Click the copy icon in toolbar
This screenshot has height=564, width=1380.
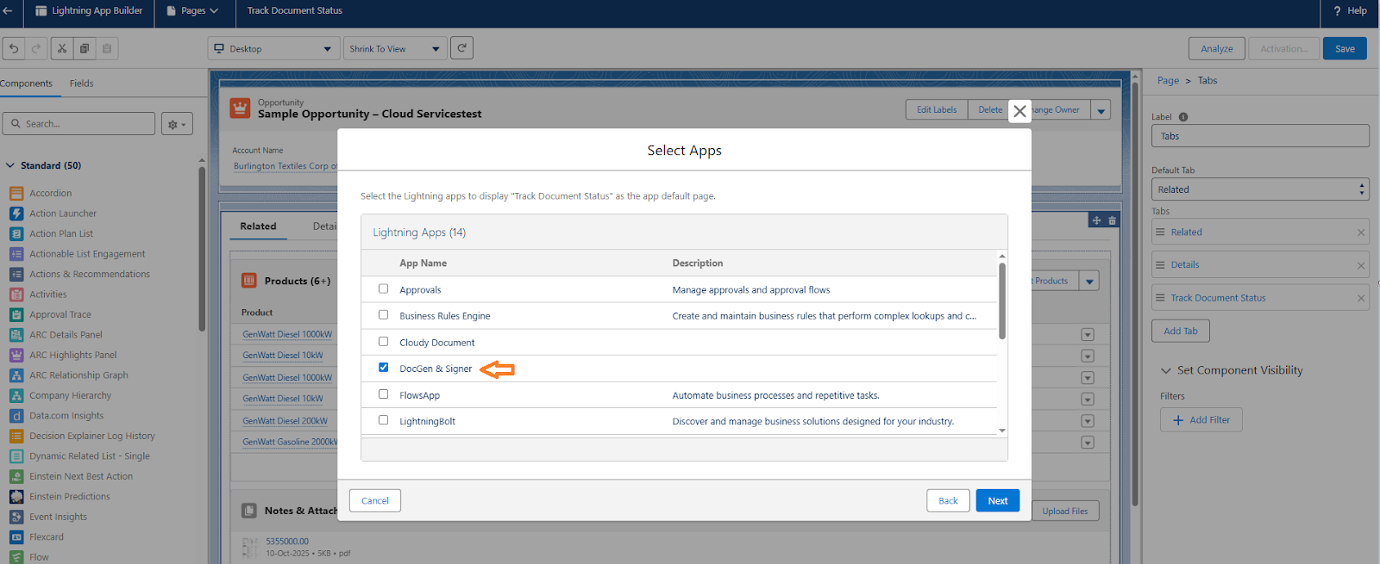tap(85, 49)
